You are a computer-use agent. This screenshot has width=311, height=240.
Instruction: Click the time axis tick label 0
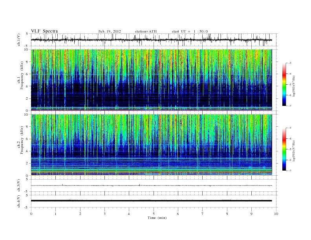coord(31,214)
